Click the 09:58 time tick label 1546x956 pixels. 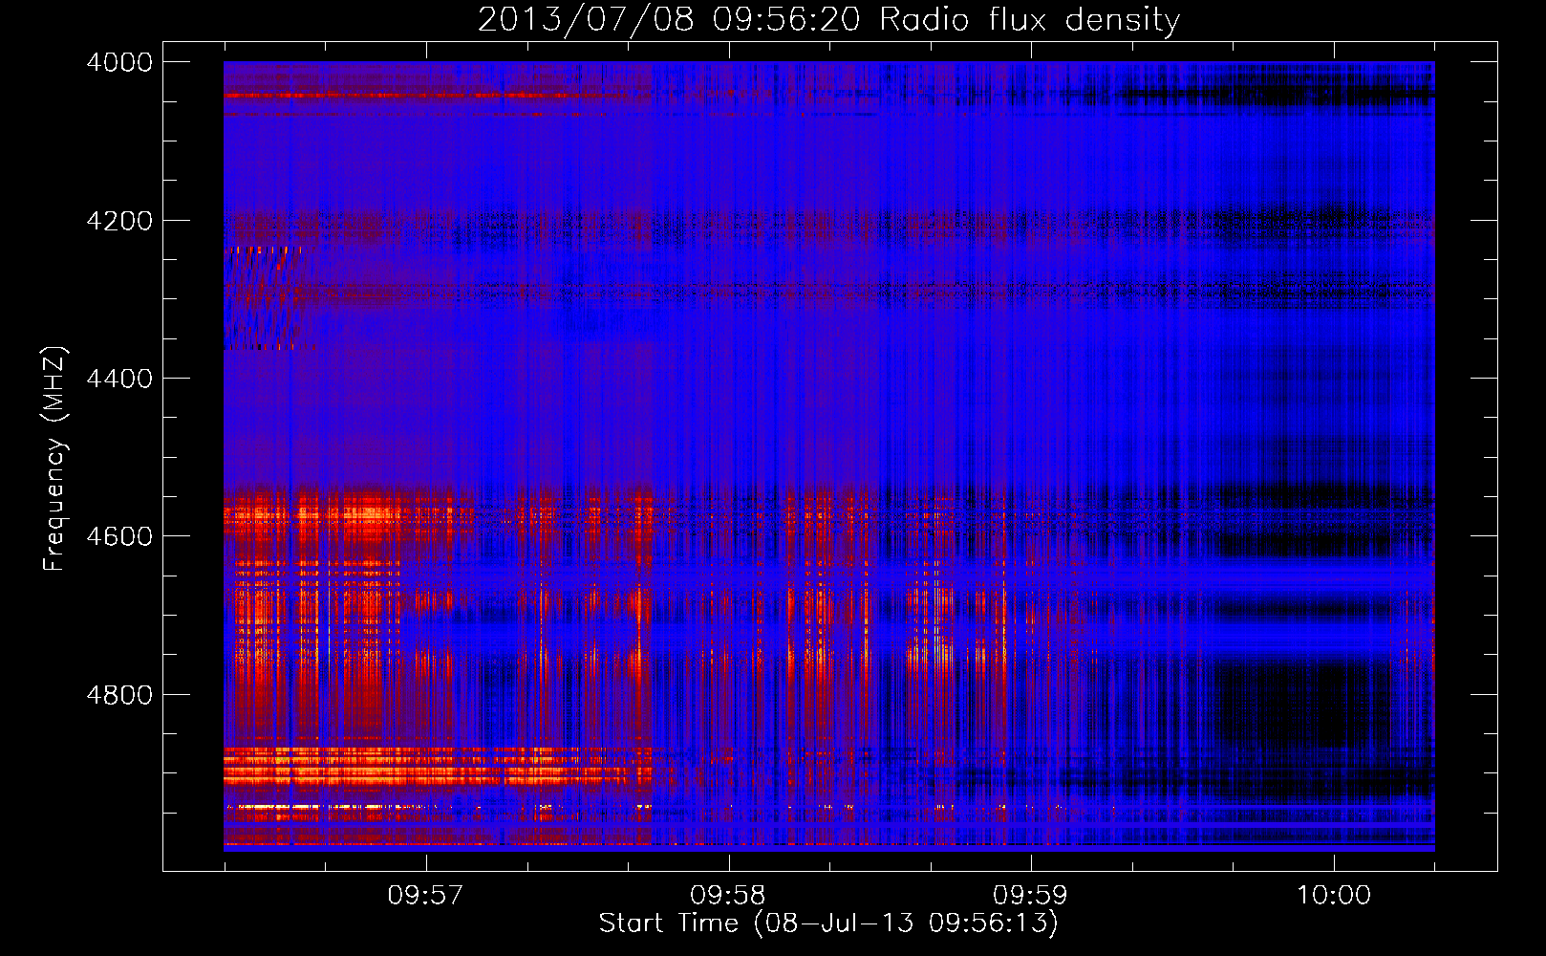click(728, 895)
